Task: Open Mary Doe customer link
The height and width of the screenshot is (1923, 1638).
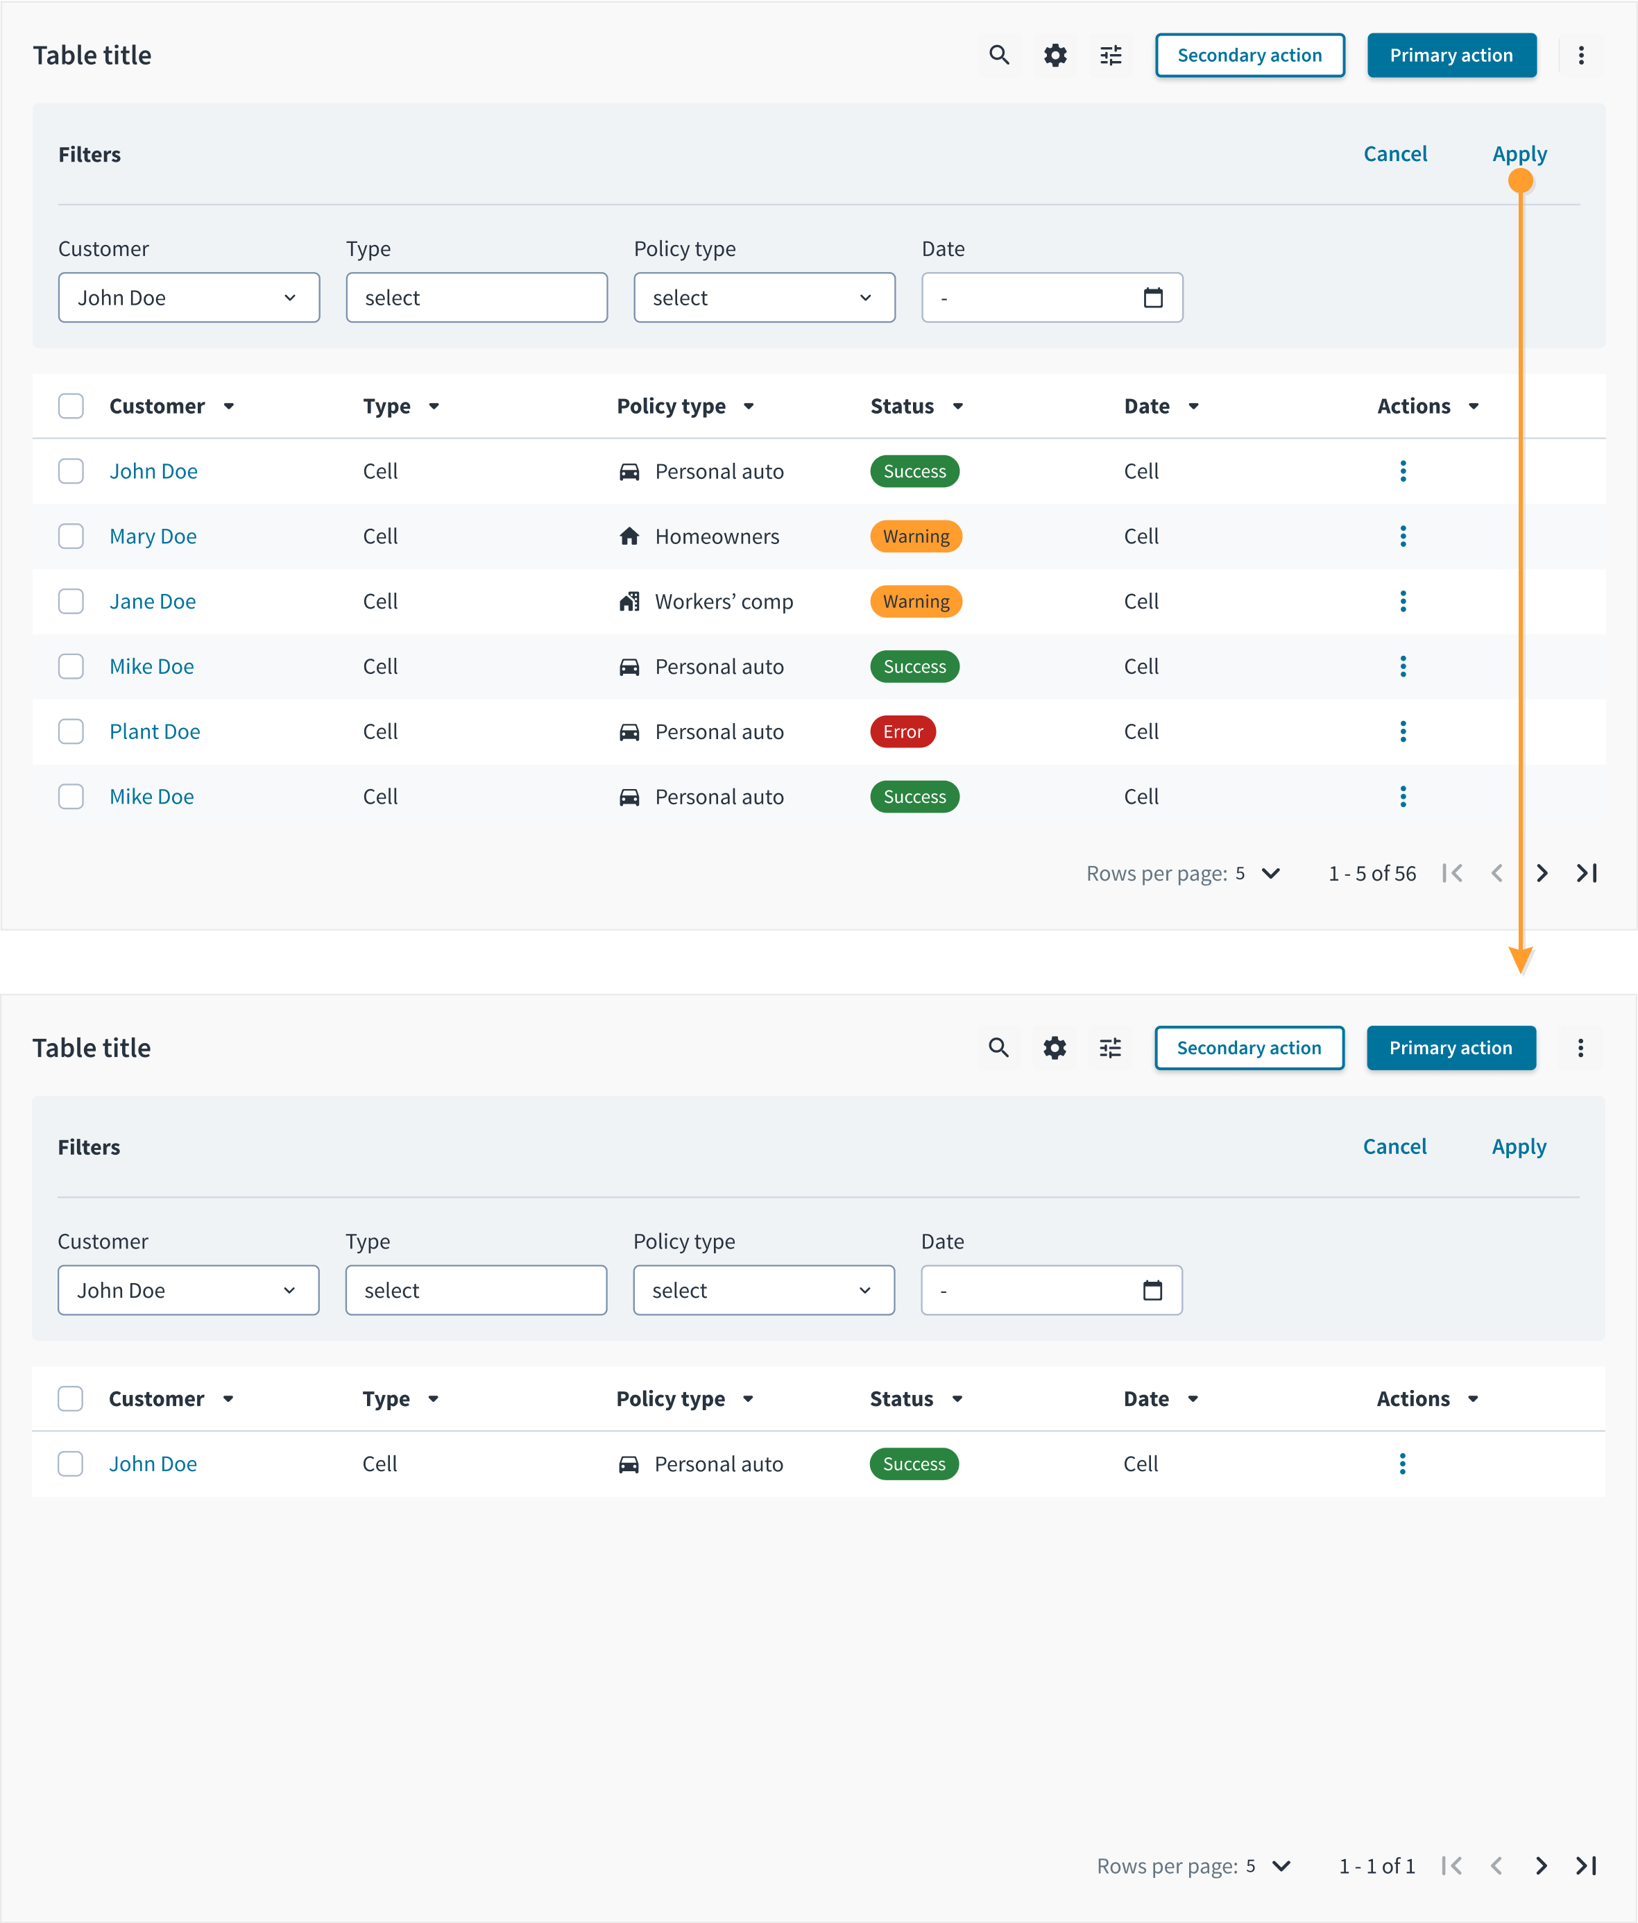Action: point(153,536)
